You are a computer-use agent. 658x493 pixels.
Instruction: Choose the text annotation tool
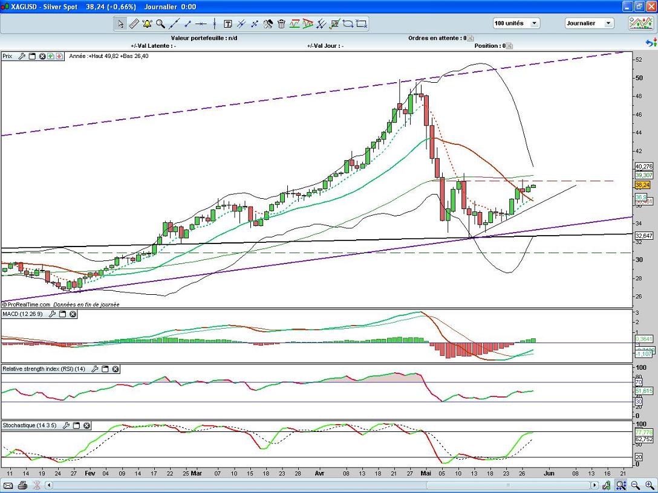tap(228, 24)
